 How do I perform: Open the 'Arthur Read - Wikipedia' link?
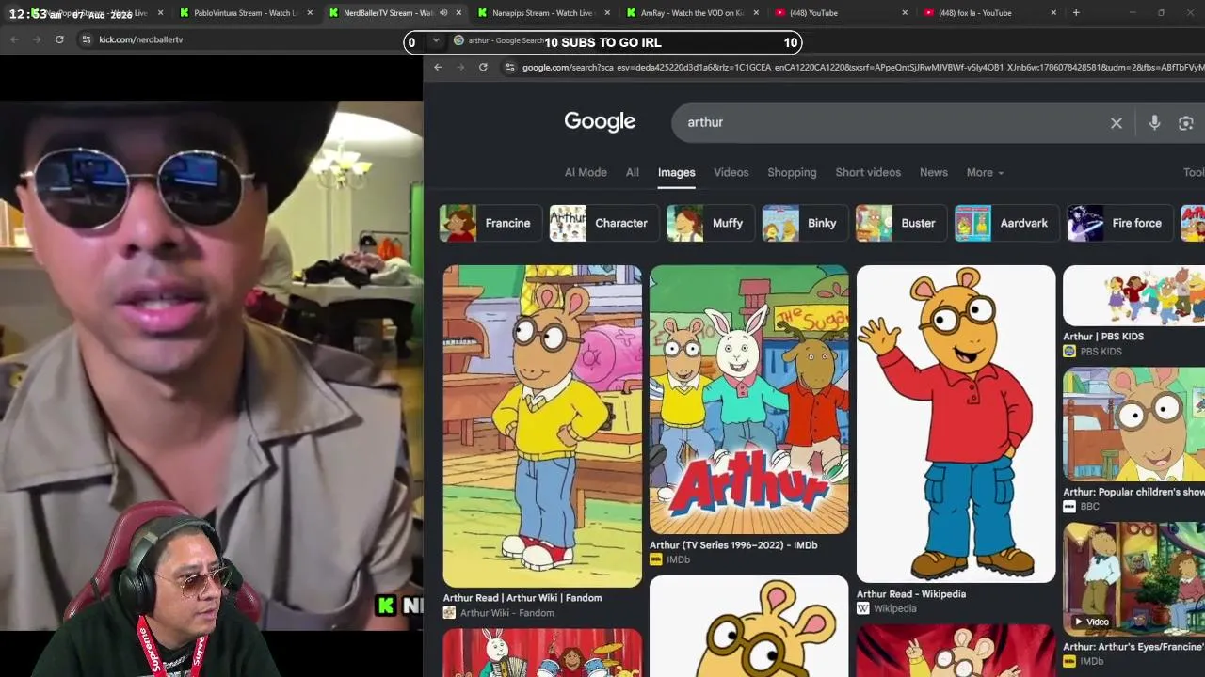911,594
